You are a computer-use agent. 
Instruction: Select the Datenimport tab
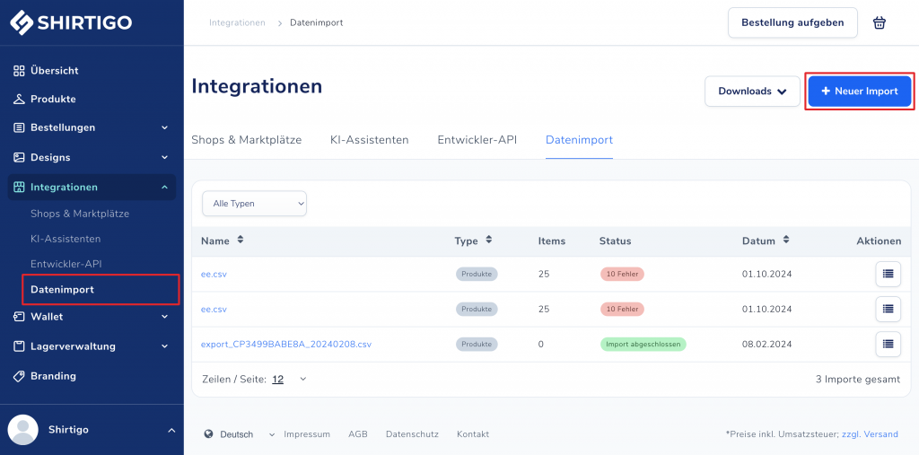coord(579,140)
